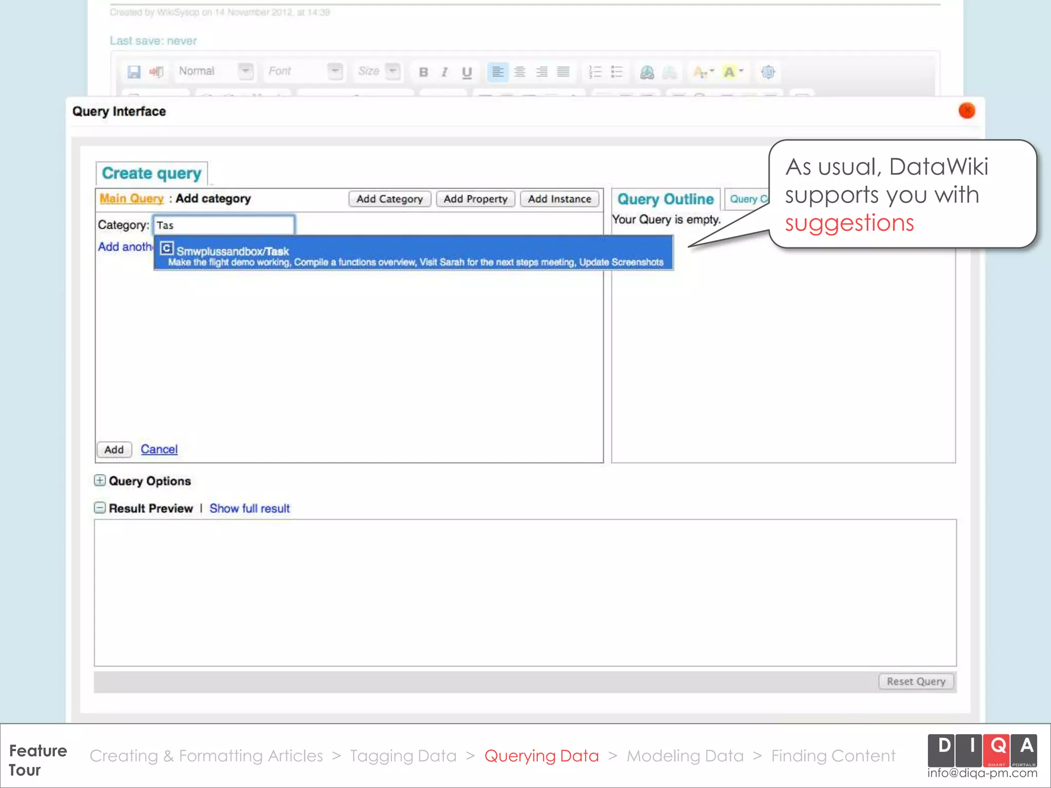The width and height of the screenshot is (1051, 788).
Task: Open Creating & Formatting Articles tour step
Action: (x=206, y=756)
